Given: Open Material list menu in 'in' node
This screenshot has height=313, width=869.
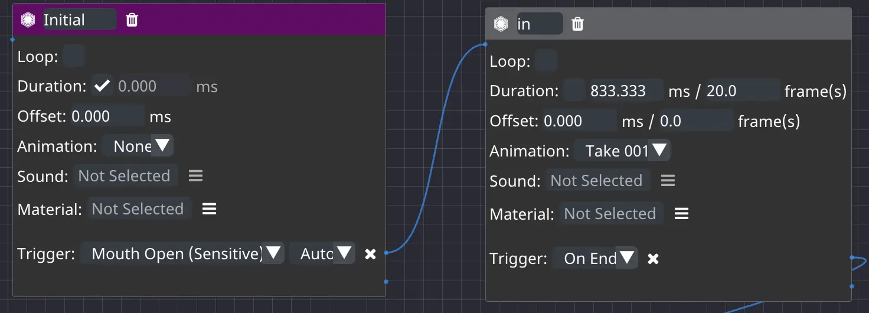Looking at the screenshot, I should 681,214.
